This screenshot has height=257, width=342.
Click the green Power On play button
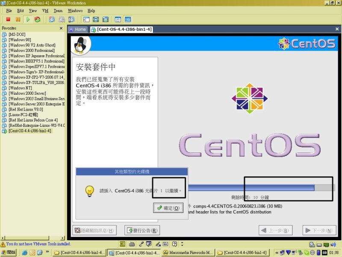[28, 19]
